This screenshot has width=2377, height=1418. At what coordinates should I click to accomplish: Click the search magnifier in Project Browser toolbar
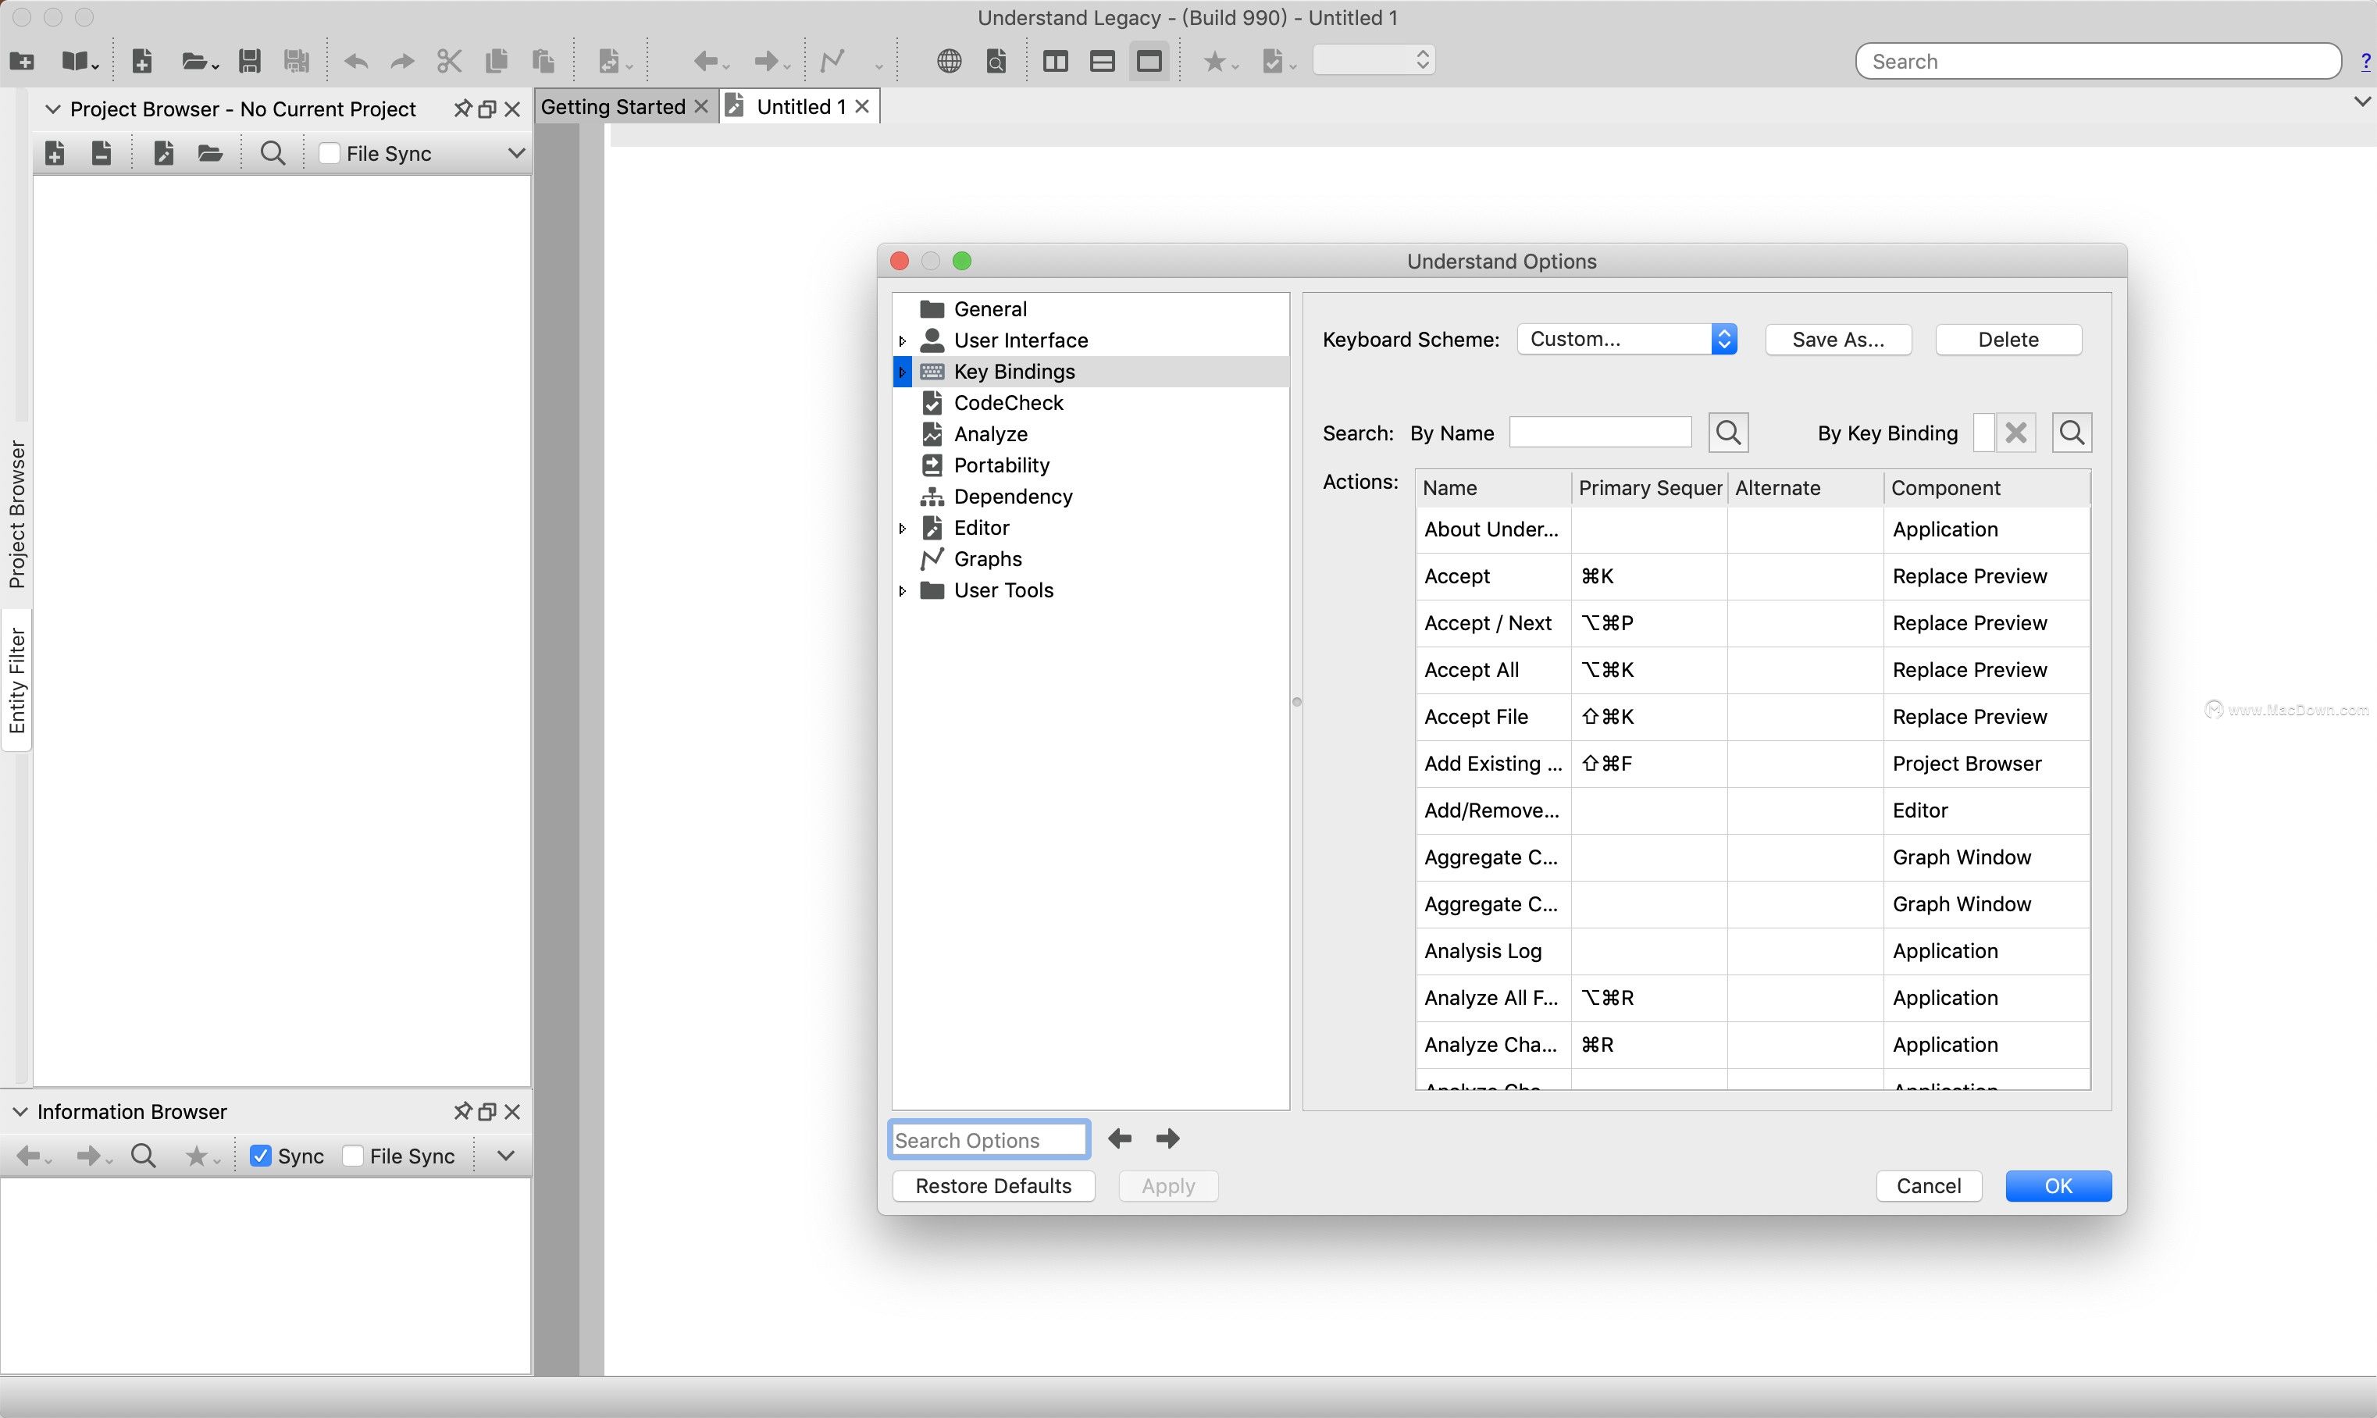[x=273, y=153]
